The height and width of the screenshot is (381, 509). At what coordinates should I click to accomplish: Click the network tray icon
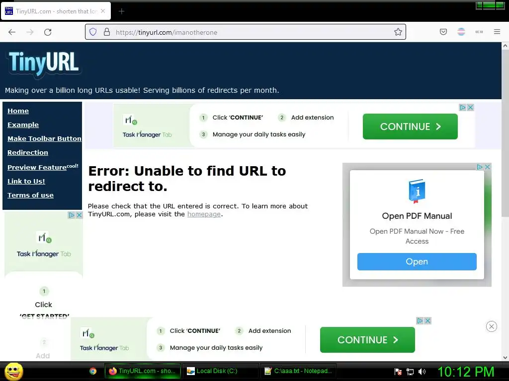410,372
